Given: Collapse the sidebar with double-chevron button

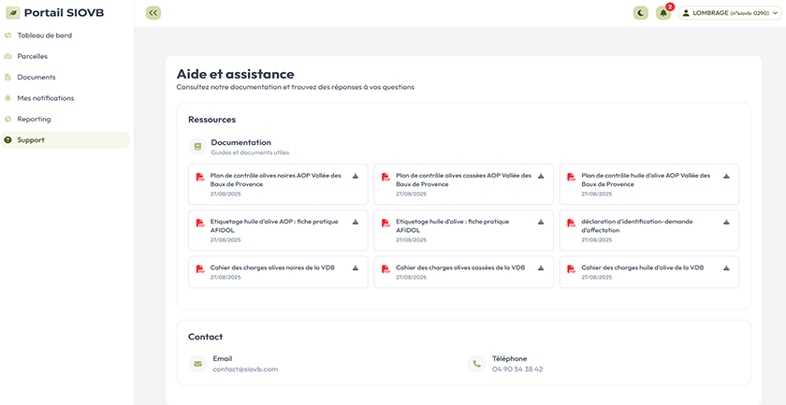Looking at the screenshot, I should pos(153,13).
